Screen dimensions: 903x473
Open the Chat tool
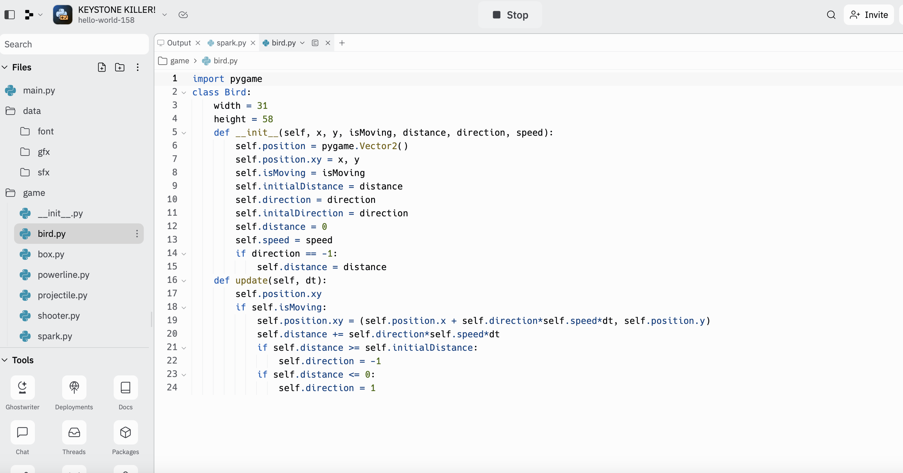tap(22, 432)
